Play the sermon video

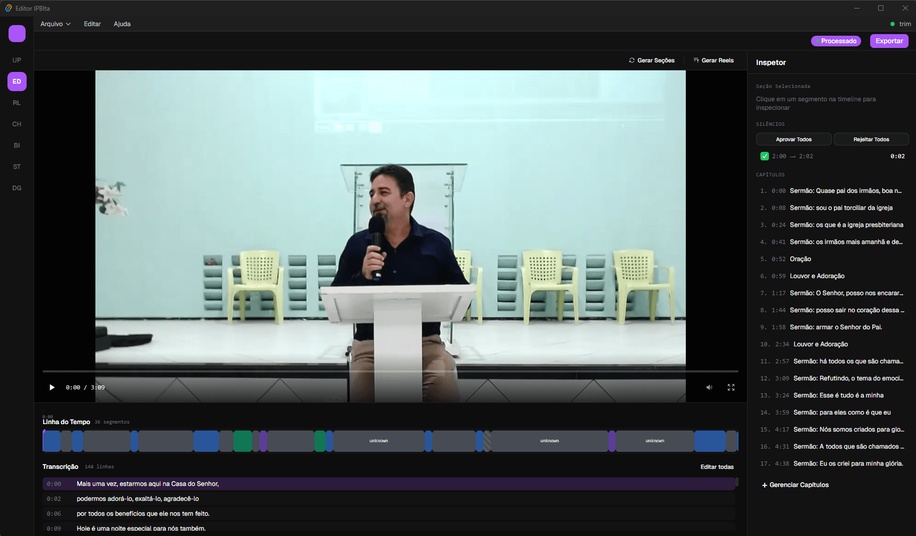(x=52, y=387)
